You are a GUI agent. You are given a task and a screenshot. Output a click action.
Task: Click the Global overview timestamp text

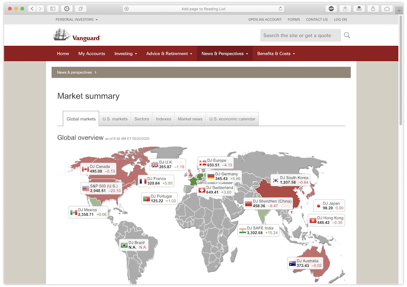pyautogui.click(x=127, y=139)
